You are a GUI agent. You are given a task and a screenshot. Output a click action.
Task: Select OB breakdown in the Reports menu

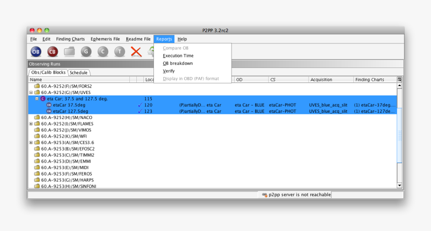177,63
